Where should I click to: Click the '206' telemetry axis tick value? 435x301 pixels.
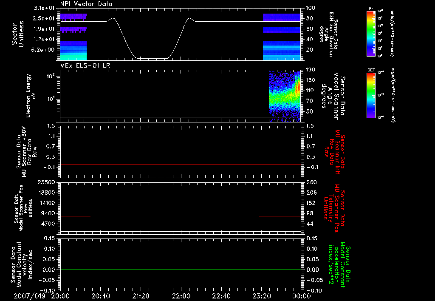[311, 193]
